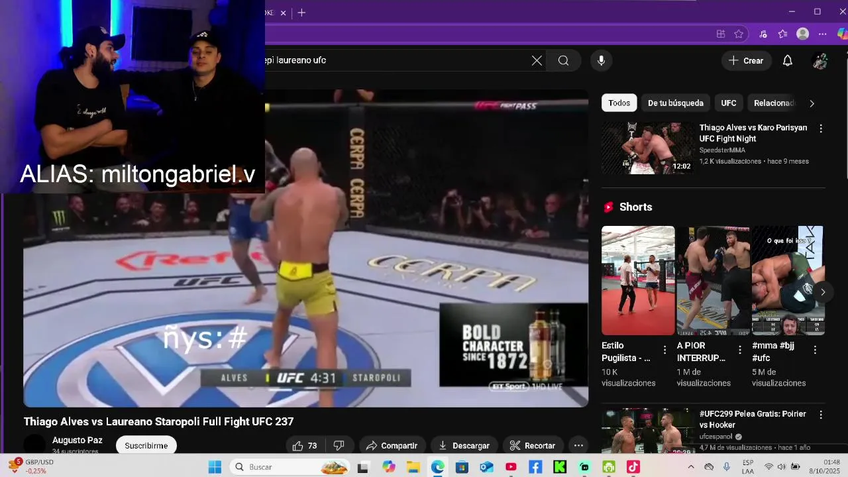Open Facebook from taskbar
The width and height of the screenshot is (848, 477).
click(x=535, y=467)
